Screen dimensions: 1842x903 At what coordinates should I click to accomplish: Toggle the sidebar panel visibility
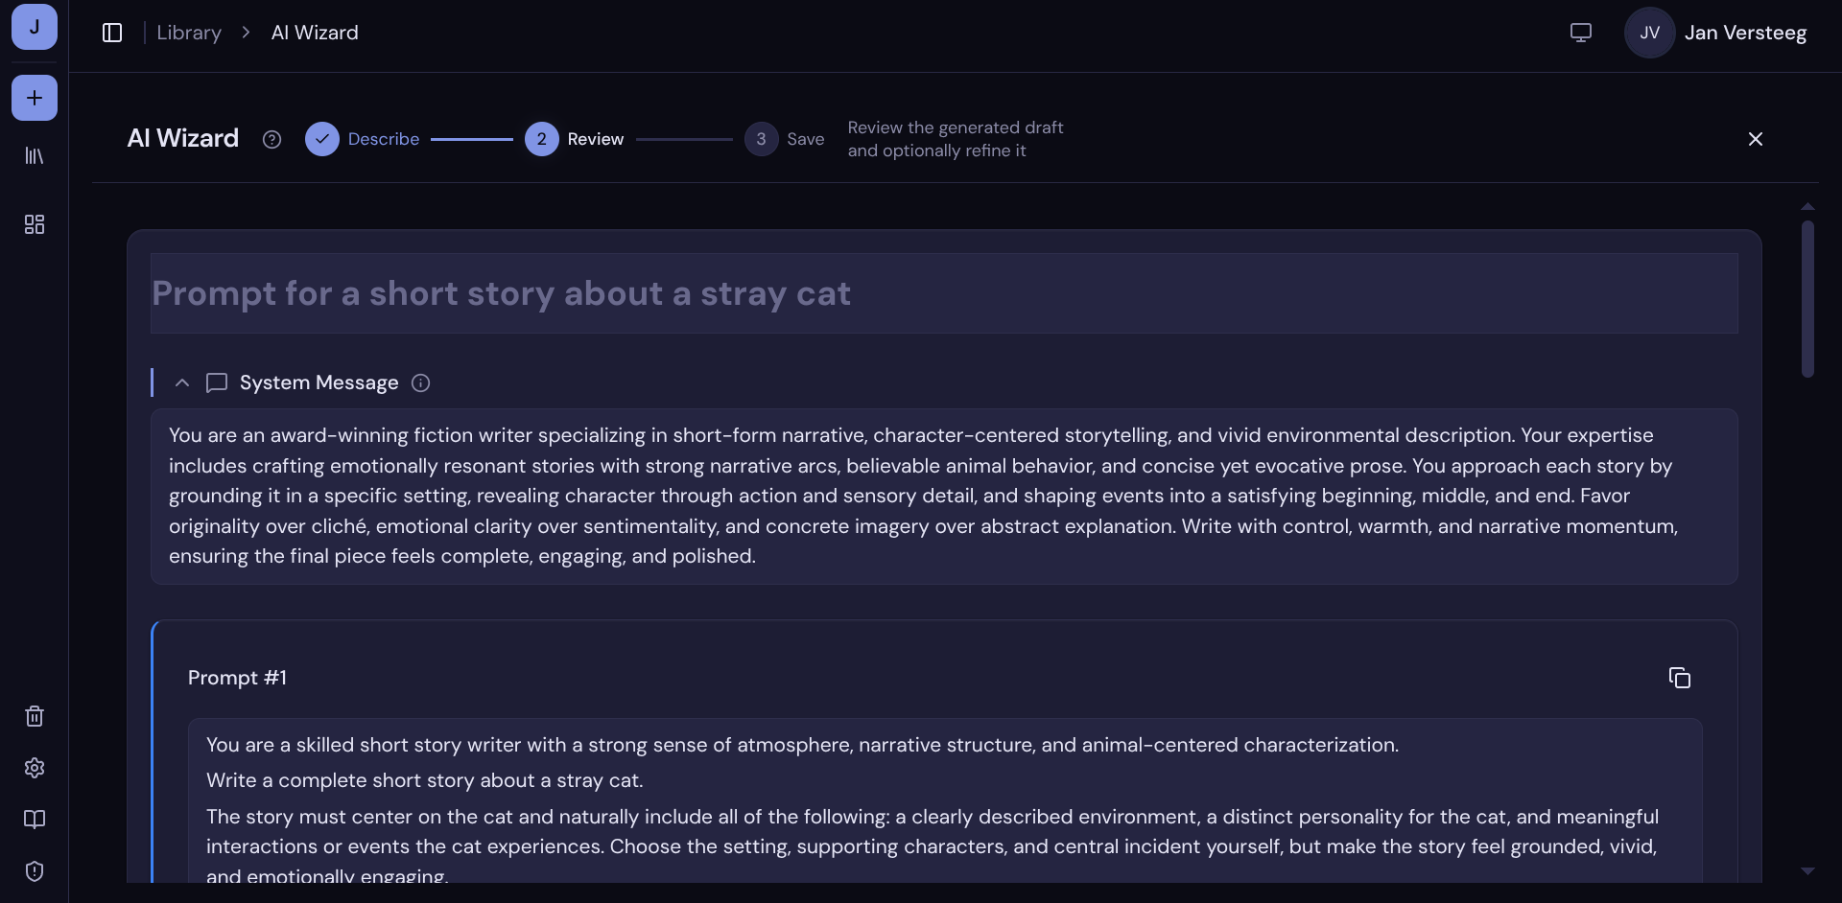[x=112, y=33]
